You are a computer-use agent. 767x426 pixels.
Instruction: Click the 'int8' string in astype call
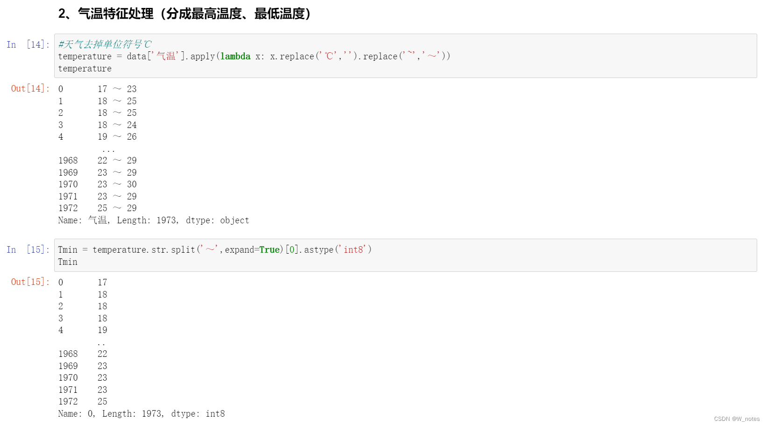click(x=353, y=250)
